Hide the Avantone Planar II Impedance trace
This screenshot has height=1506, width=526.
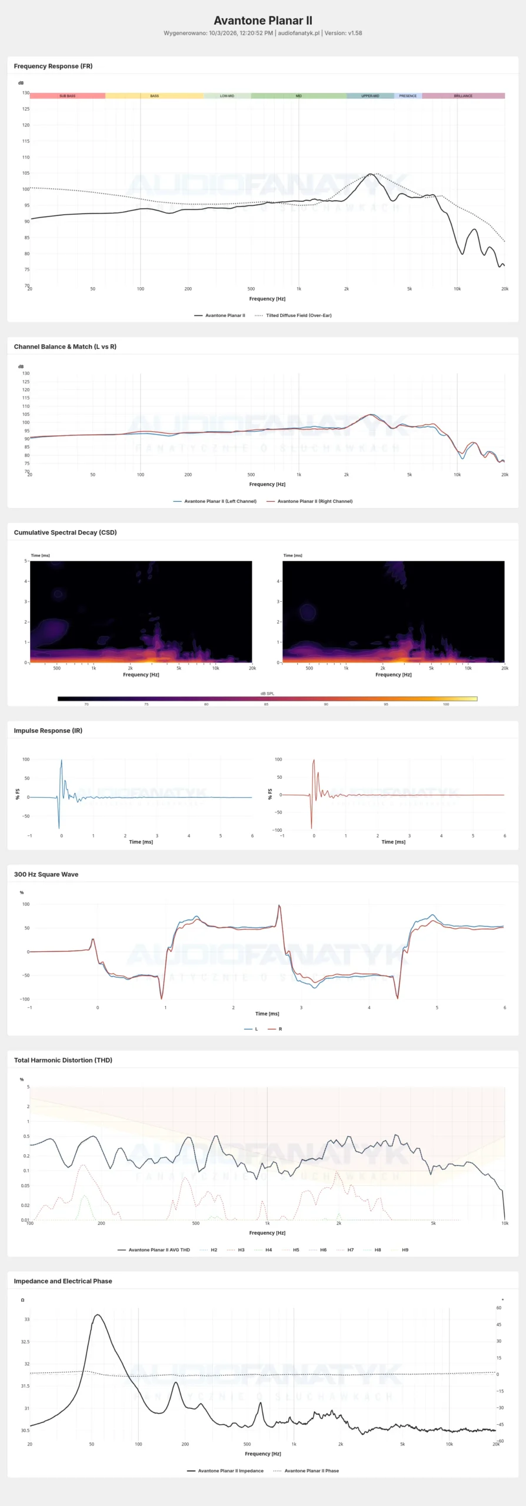225,1471
